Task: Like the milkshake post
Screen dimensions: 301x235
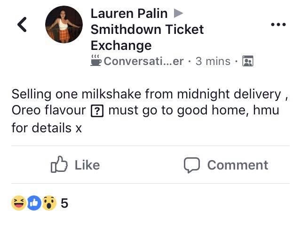Action: (x=75, y=165)
